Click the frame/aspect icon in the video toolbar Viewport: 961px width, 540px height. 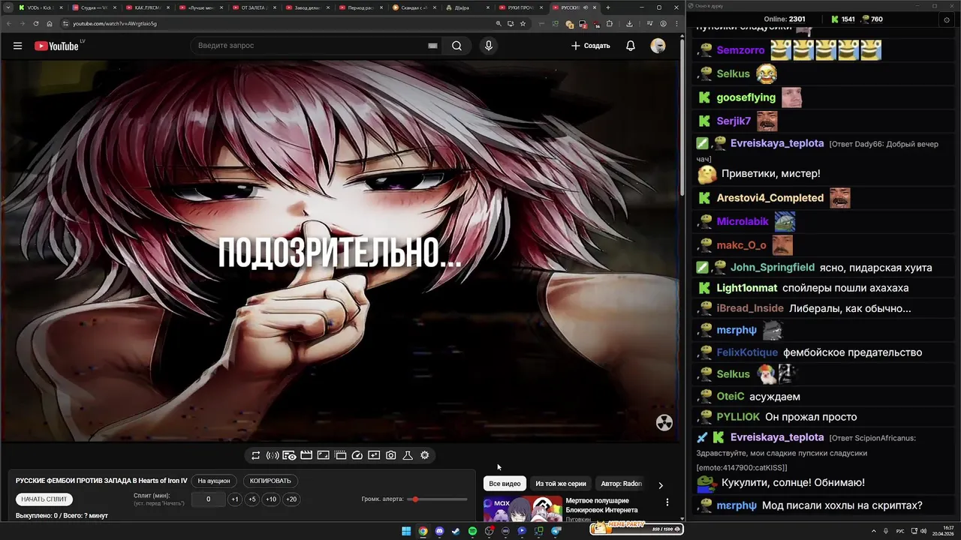[323, 455]
